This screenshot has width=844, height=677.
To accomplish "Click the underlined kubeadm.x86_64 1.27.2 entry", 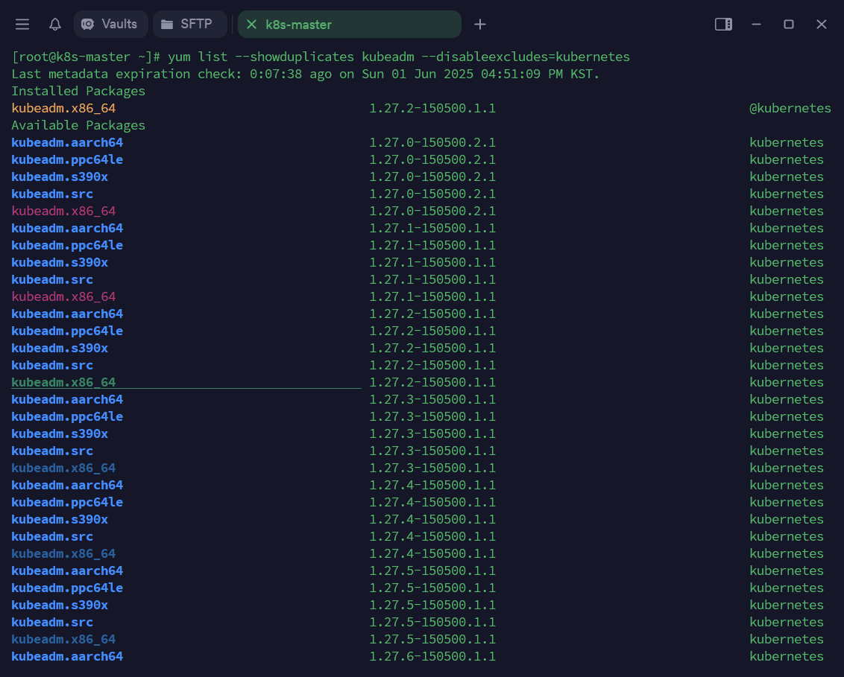I will 63,382.
